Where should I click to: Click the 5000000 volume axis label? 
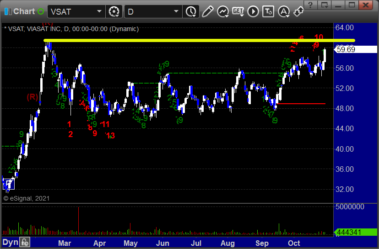click(x=350, y=207)
